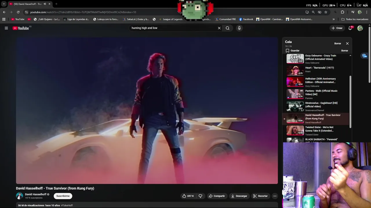Open the tab search dropdown arrow
The height and width of the screenshot is (208, 371).
pyautogui.click(x=4, y=4)
